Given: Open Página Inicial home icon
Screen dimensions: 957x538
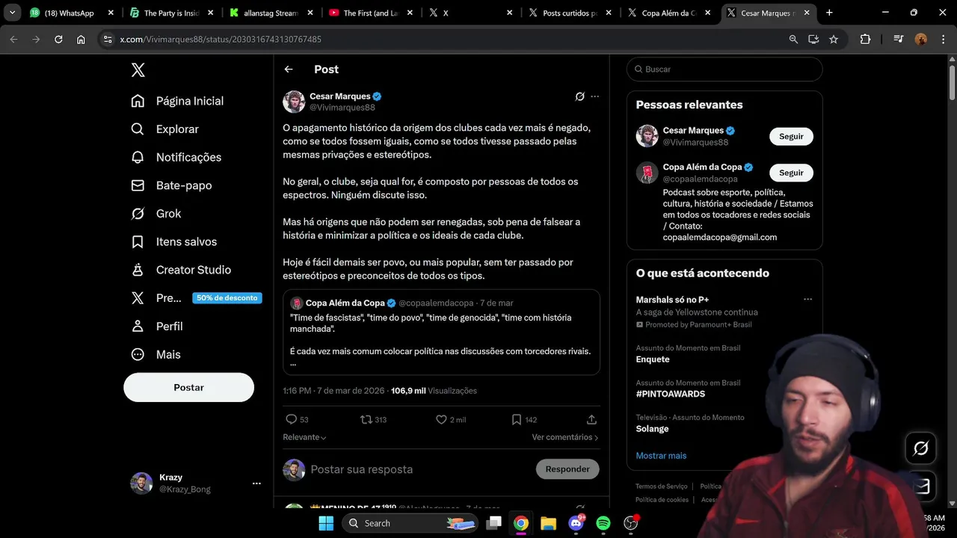Looking at the screenshot, I should point(138,101).
